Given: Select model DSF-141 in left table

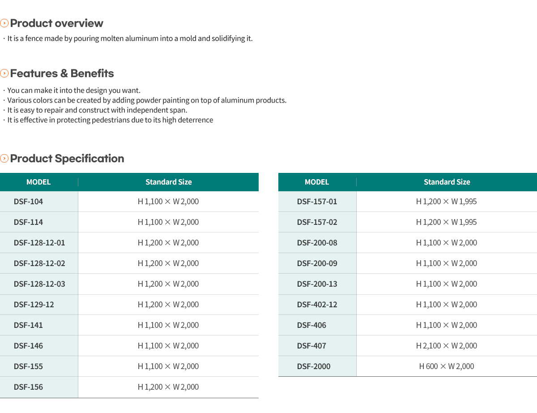Looking at the screenshot, I should point(28,325).
